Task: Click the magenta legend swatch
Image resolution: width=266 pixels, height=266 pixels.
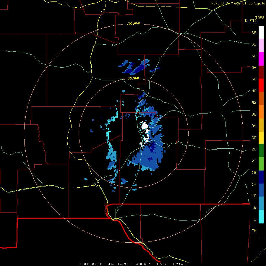Action: (x=261, y=59)
